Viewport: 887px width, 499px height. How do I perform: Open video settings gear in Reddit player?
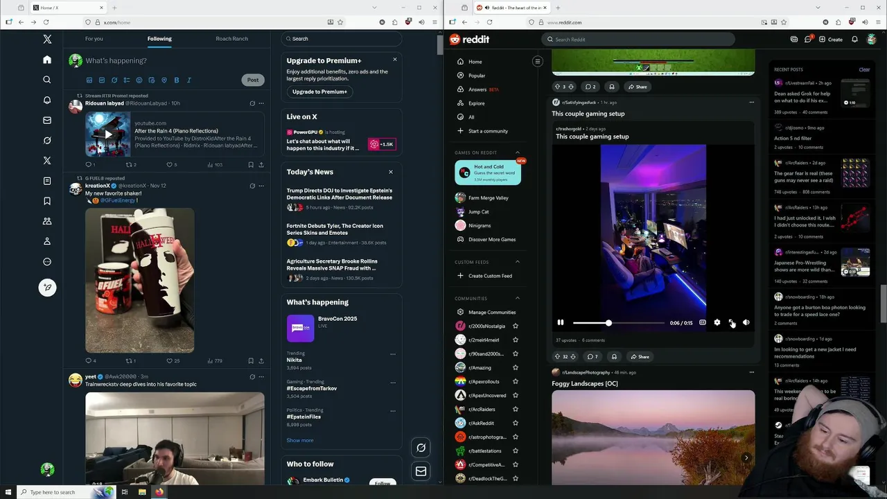717,322
